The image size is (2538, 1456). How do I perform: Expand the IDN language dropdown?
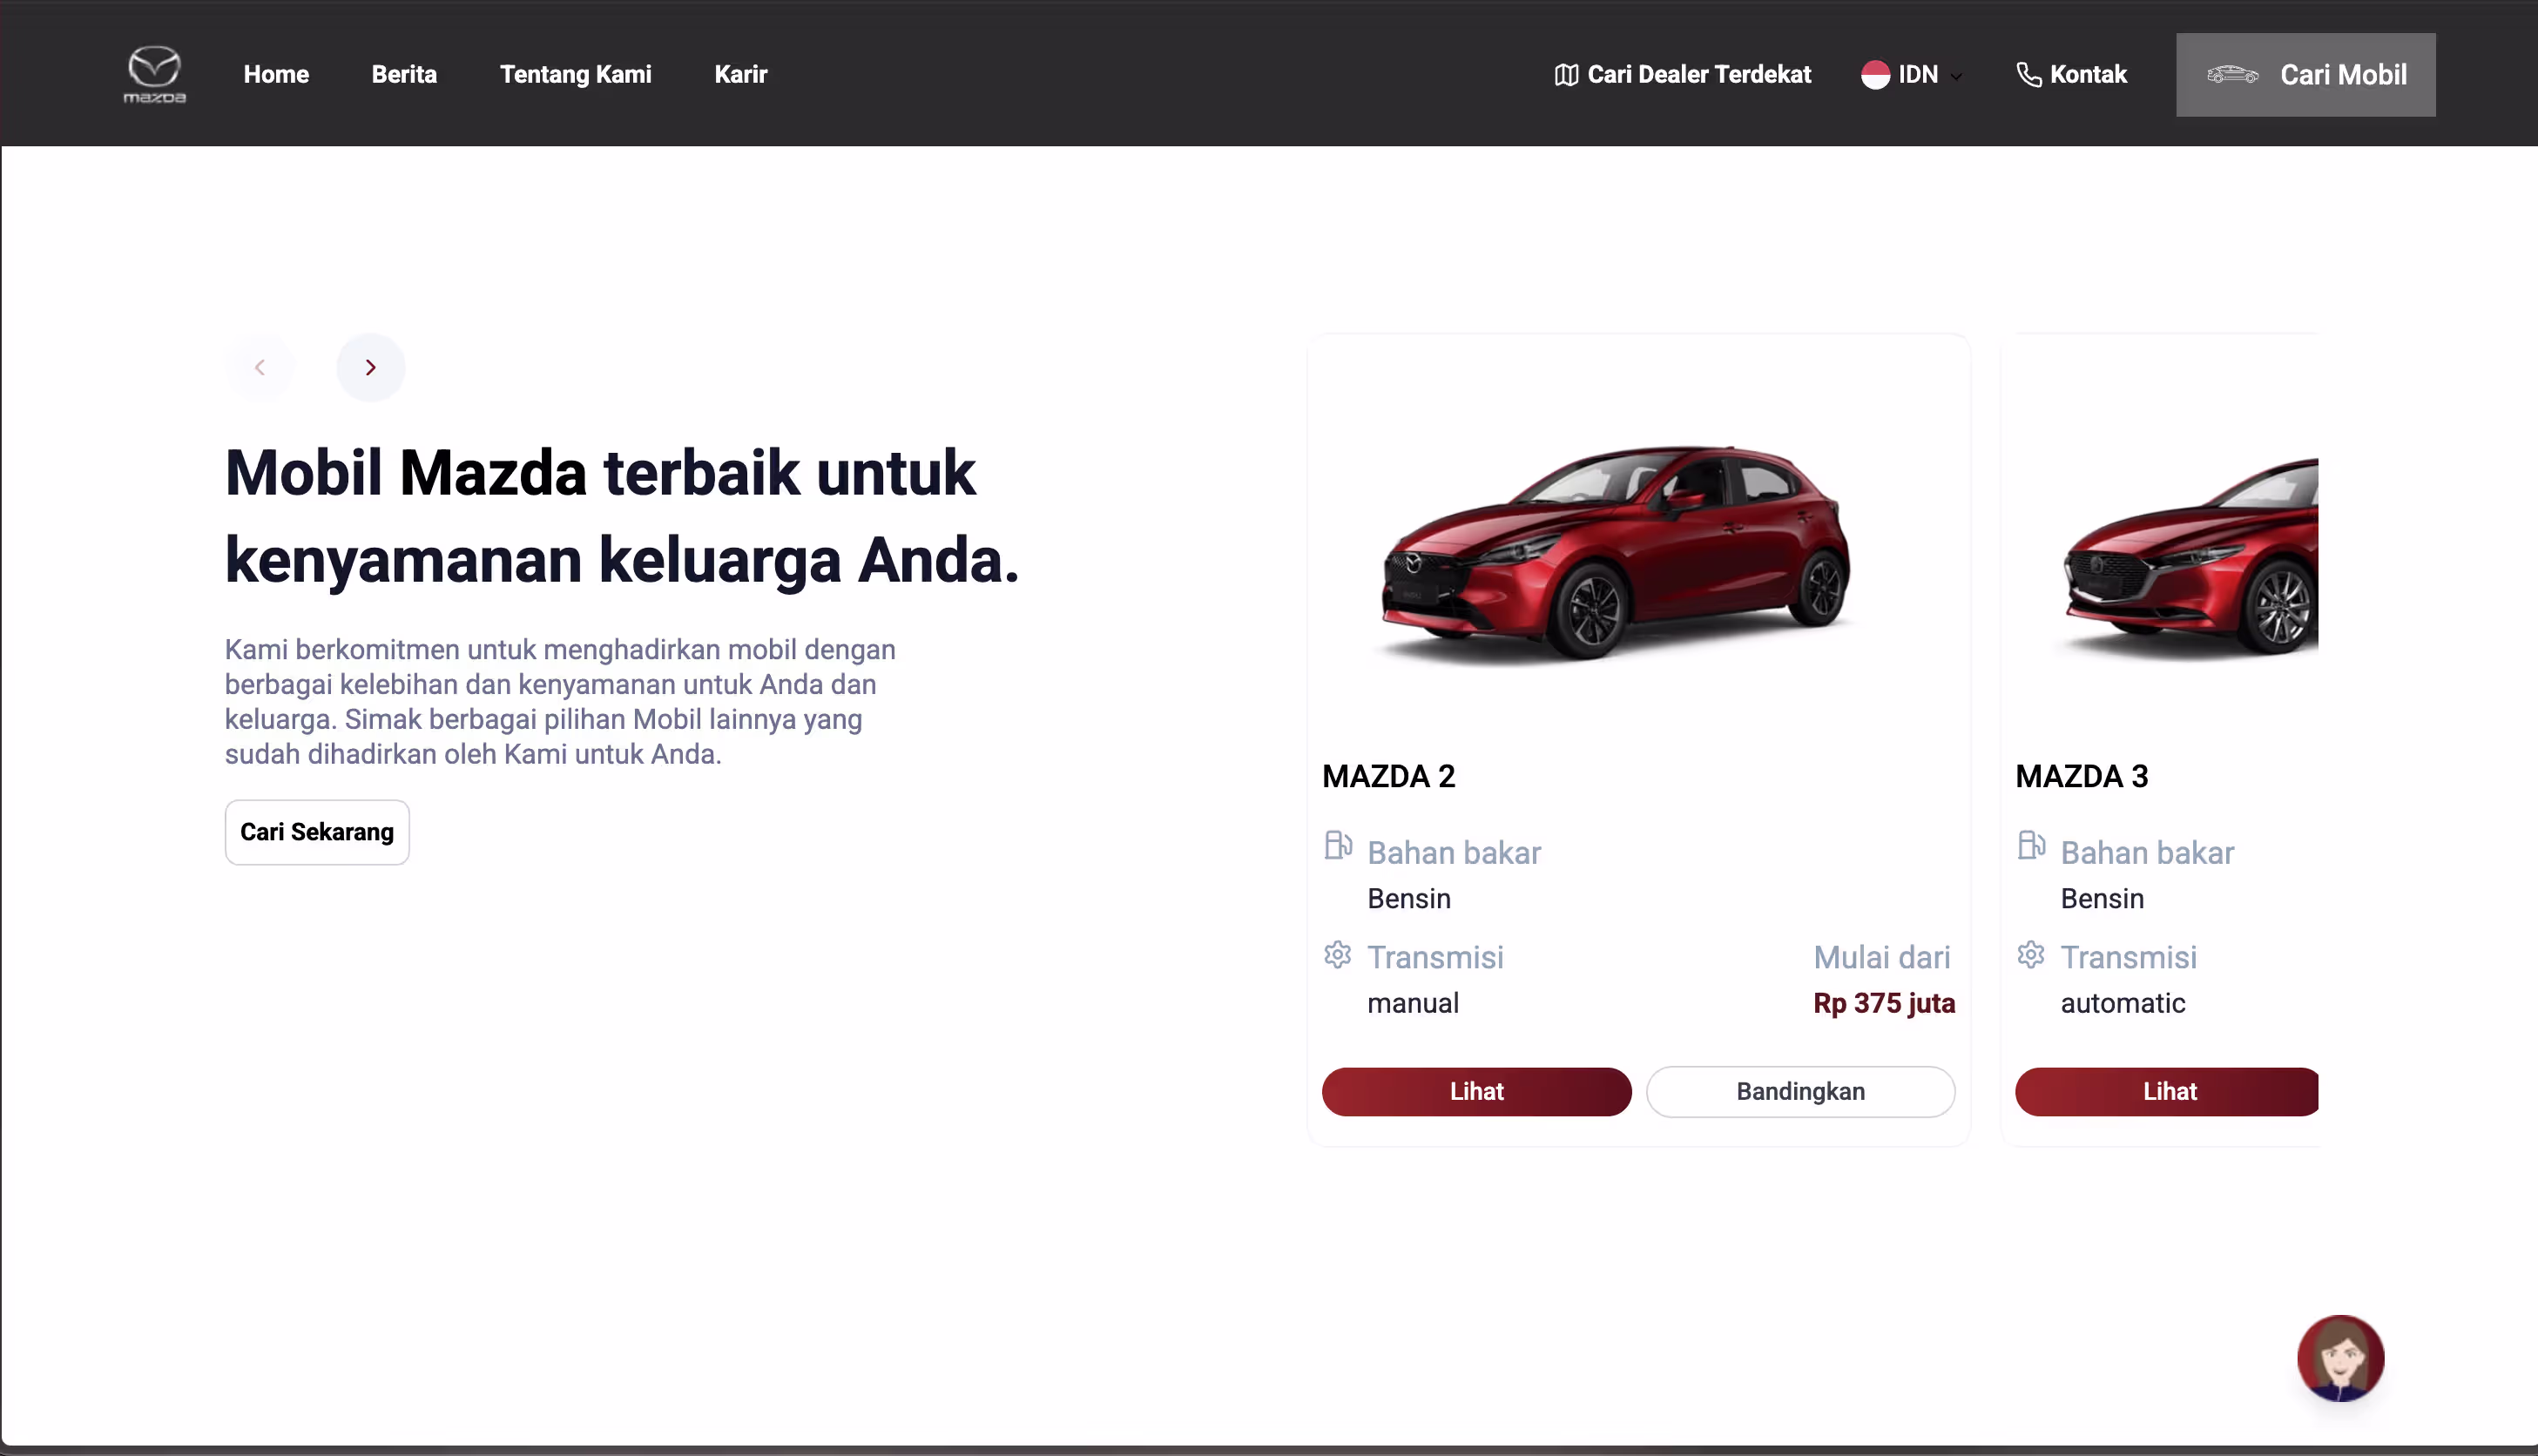pyautogui.click(x=1912, y=75)
